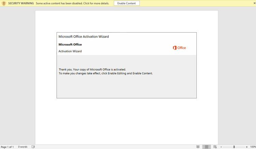The width and height of the screenshot is (256, 149).
Task: Click the proofing errors icon in status bar
Action: click(33, 147)
